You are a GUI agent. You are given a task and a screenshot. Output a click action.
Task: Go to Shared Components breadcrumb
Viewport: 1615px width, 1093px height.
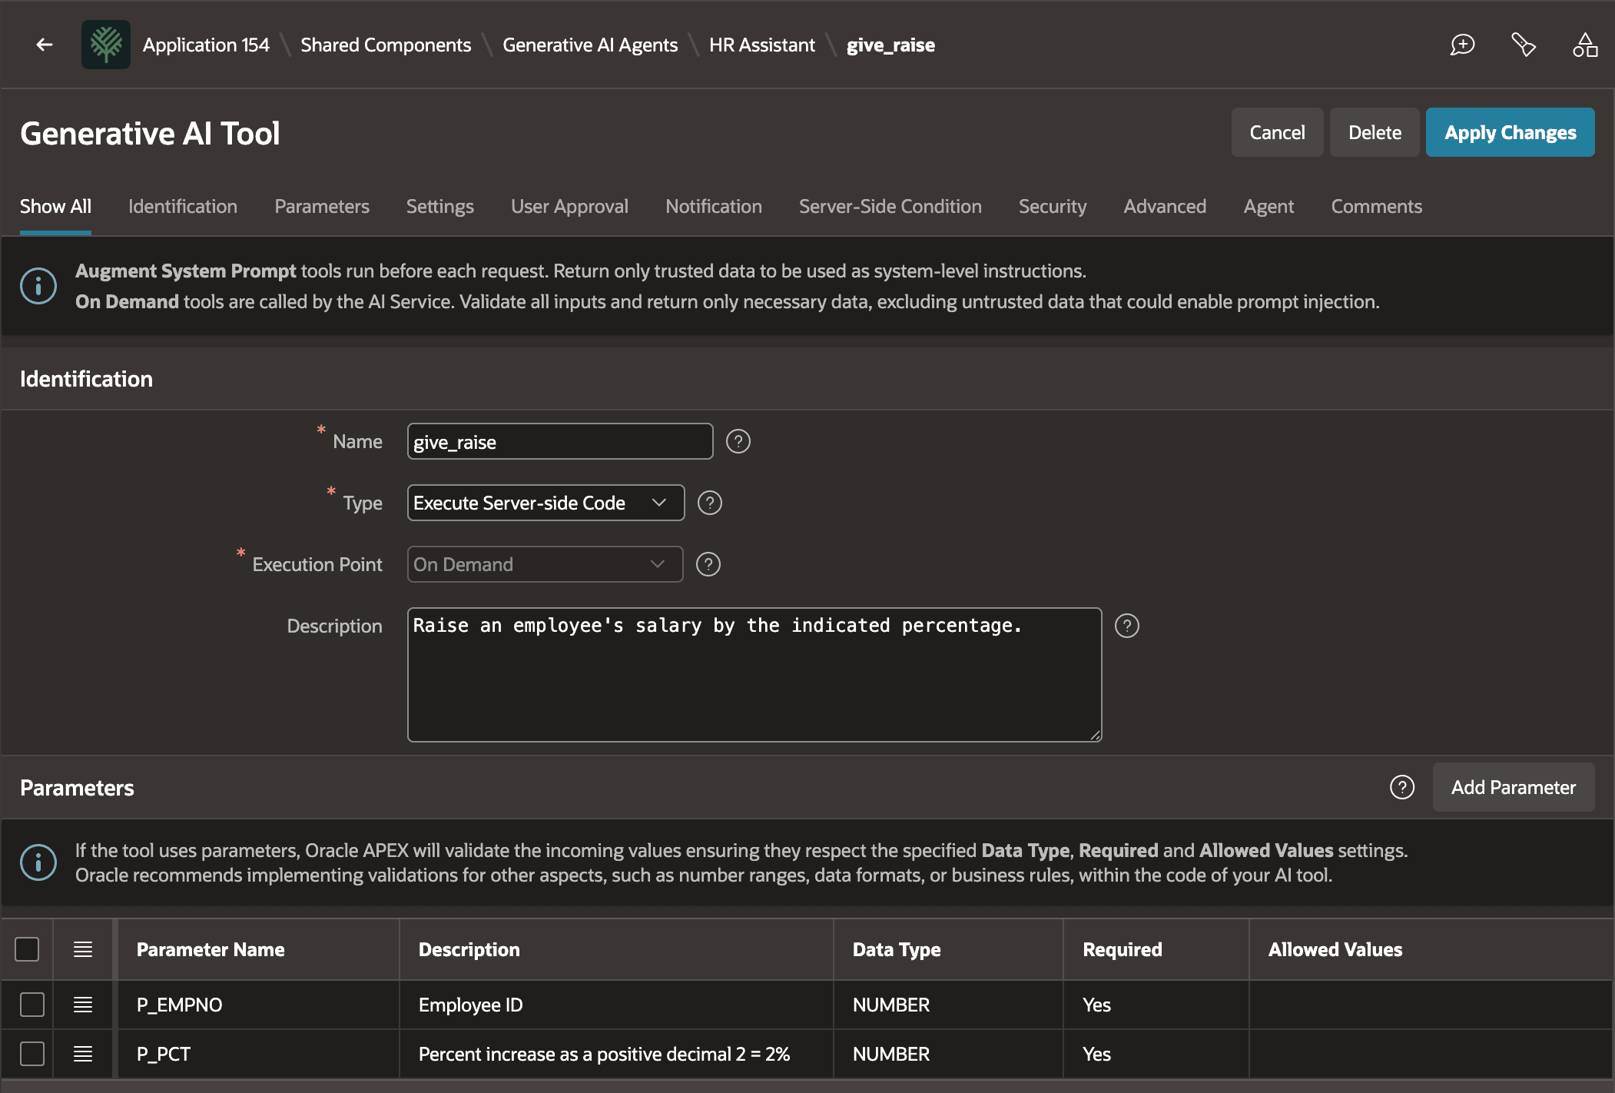386,45
